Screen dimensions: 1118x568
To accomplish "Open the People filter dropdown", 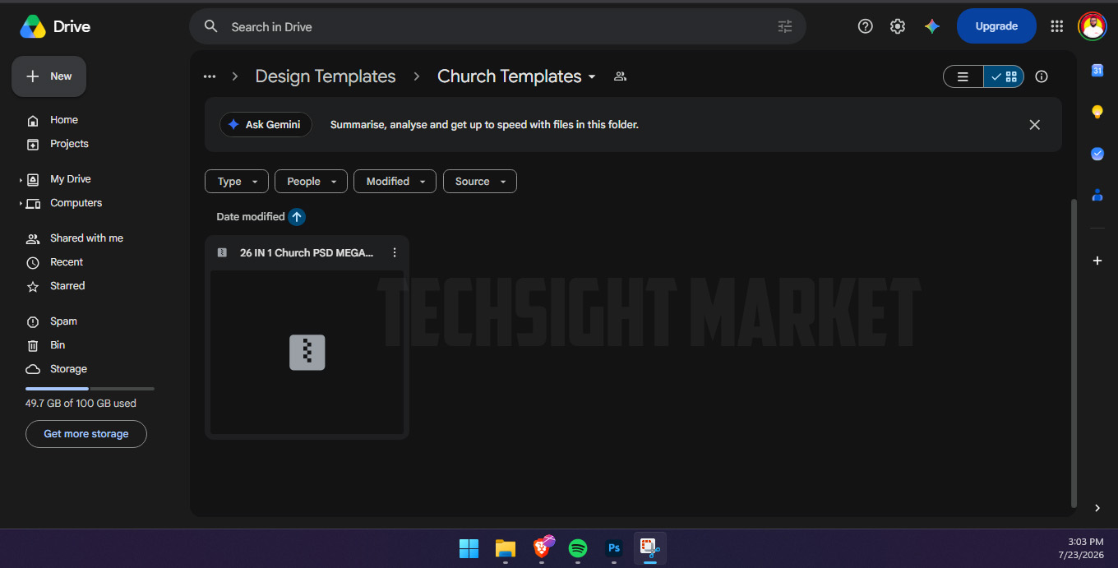I will tap(311, 182).
